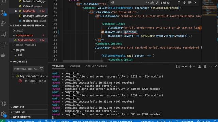The width and height of the screenshot is (218, 122).
Task: Click the find input containing 'di'
Action: (128, 3)
